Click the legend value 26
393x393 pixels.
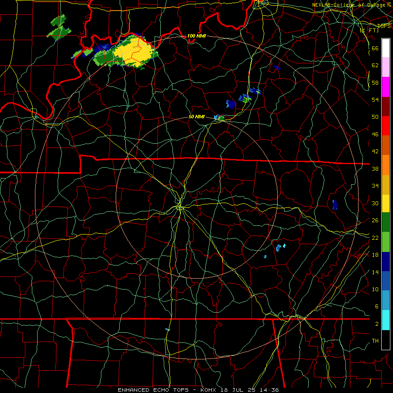[375, 221]
